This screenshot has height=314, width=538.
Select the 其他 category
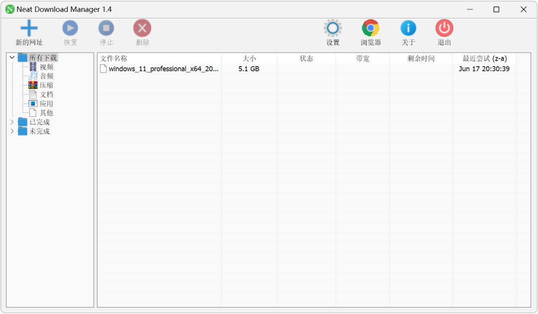[x=46, y=113]
